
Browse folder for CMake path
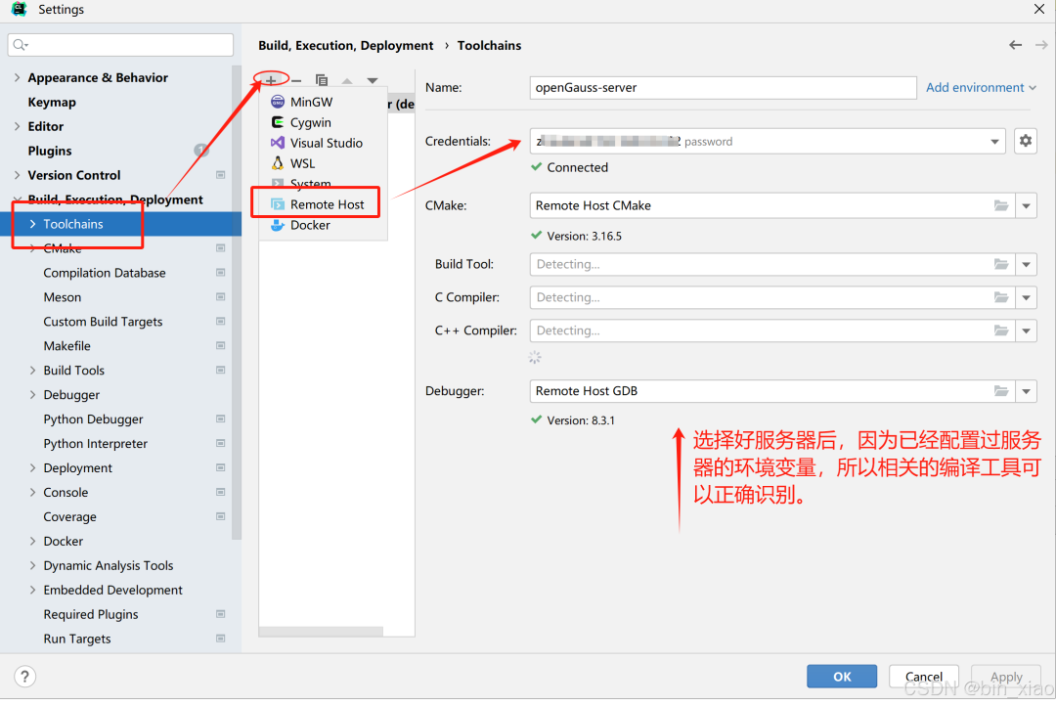click(1001, 205)
